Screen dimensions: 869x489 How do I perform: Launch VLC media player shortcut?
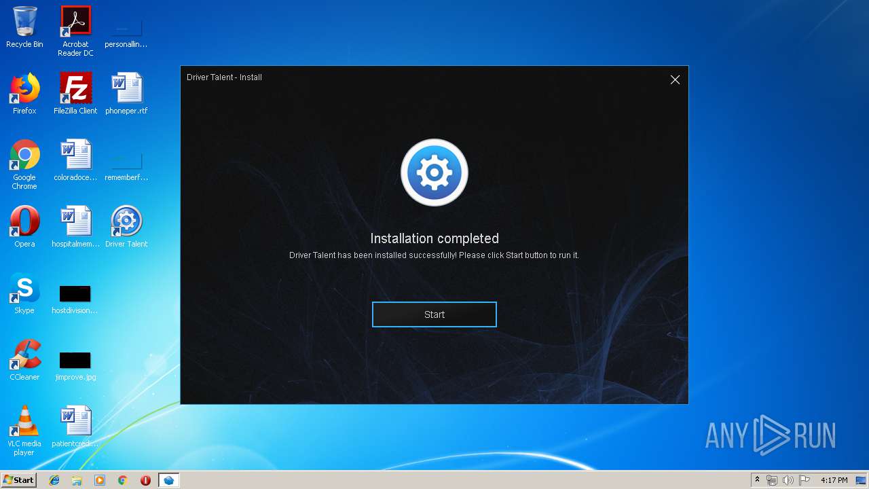click(x=24, y=431)
